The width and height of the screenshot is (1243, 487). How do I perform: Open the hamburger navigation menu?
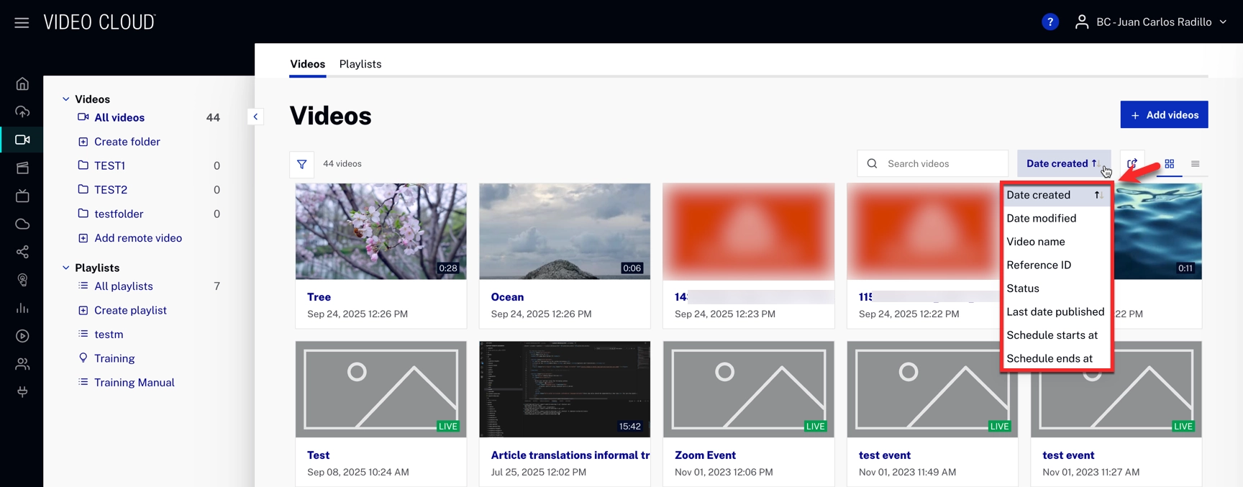point(22,22)
